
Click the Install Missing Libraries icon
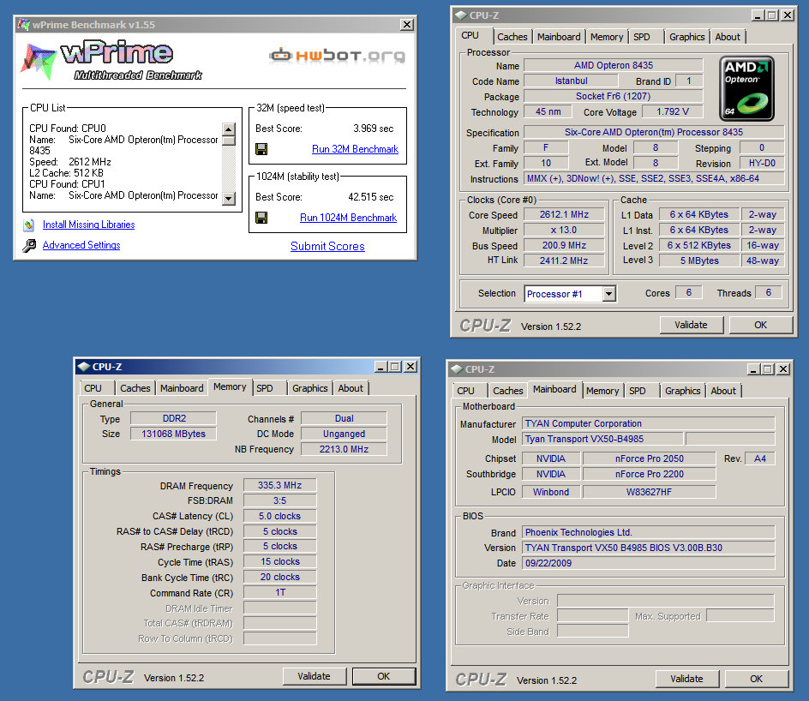(x=29, y=225)
